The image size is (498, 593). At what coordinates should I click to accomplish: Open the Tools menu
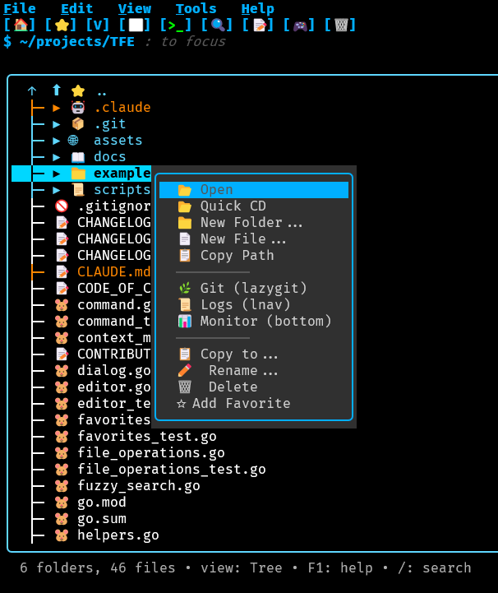coord(196,8)
